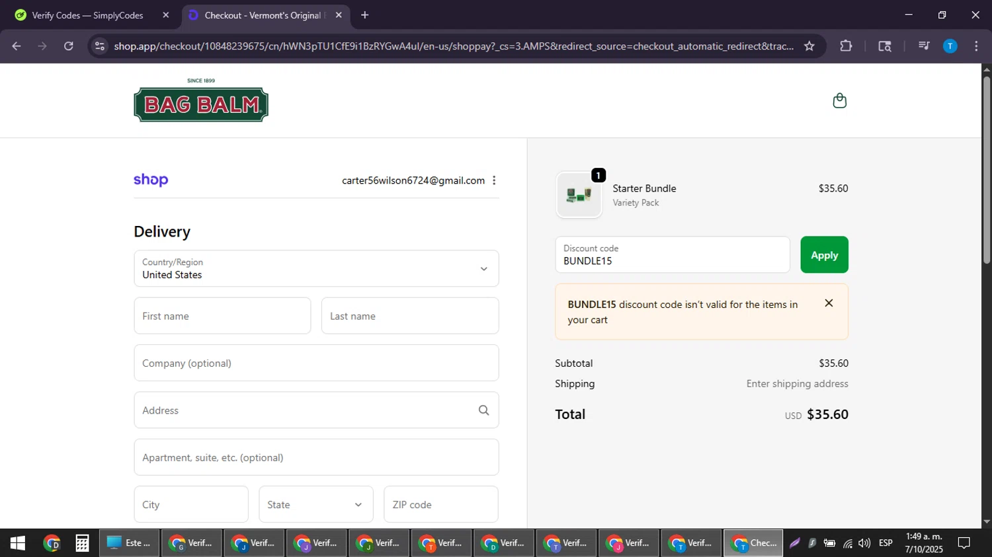Focus the Company (optional) field
Image resolution: width=992 pixels, height=557 pixels.
pyautogui.click(x=316, y=363)
